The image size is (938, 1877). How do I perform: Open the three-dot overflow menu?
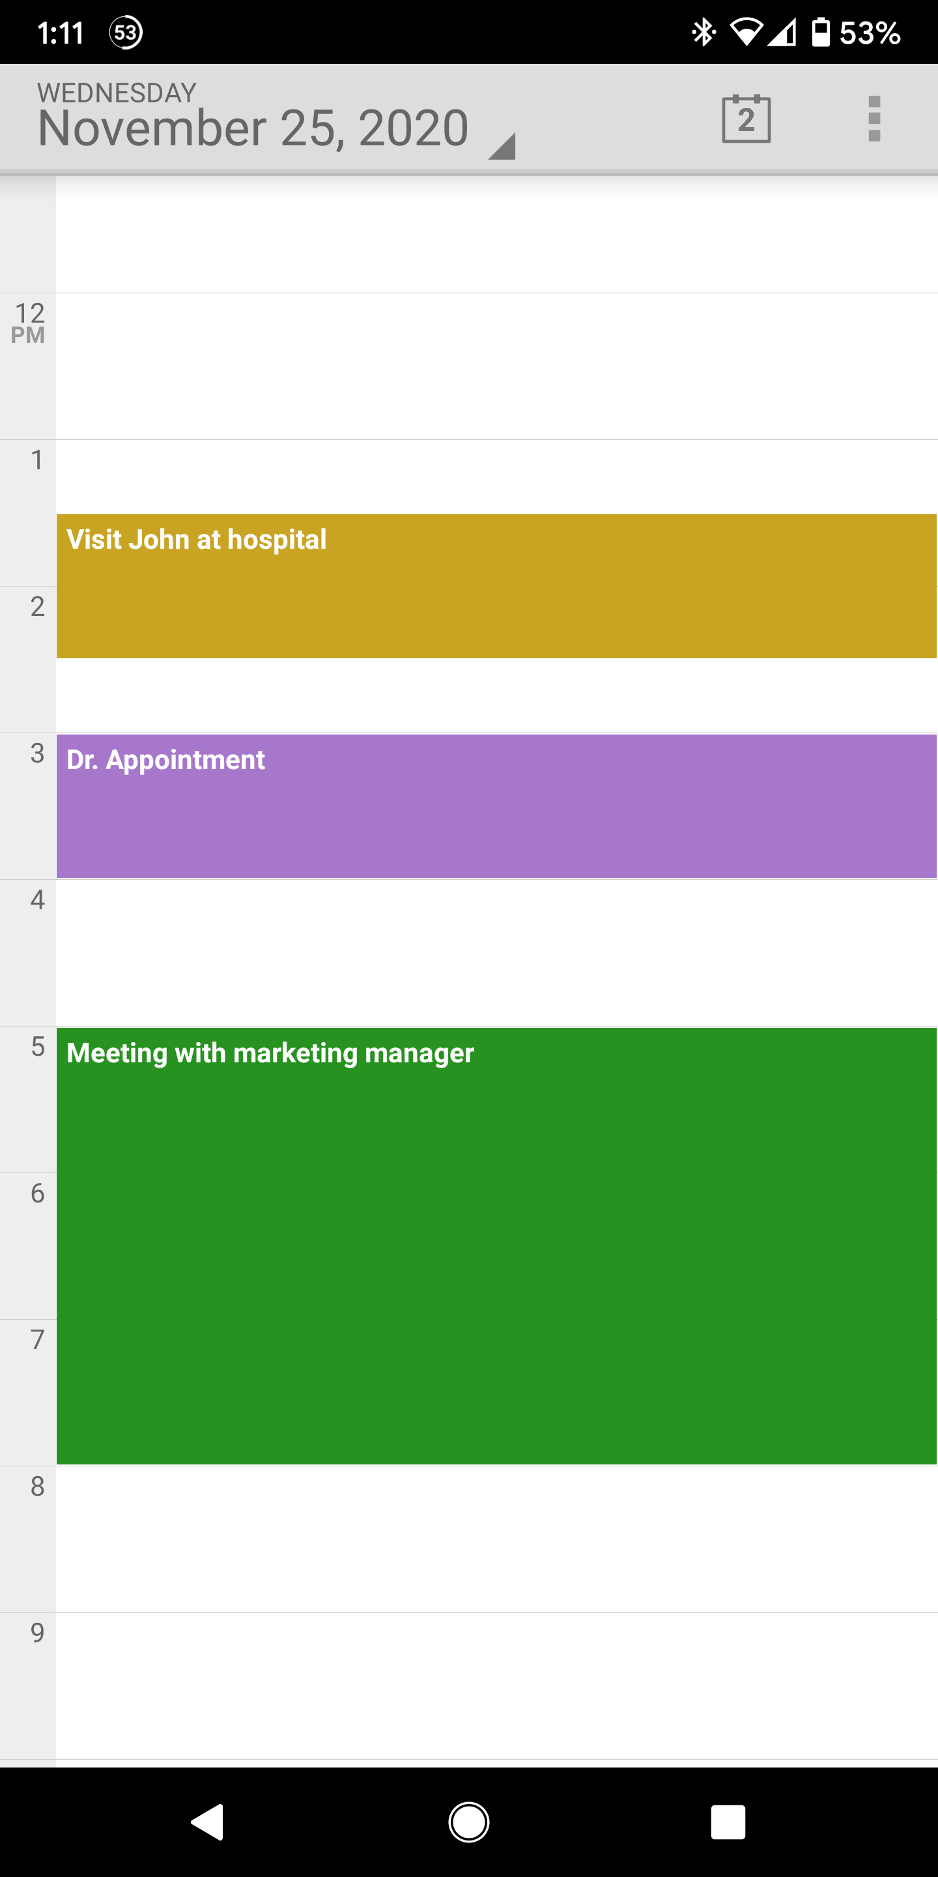[x=874, y=119]
